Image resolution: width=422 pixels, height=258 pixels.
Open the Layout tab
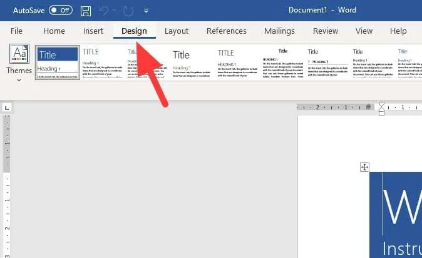pos(177,31)
